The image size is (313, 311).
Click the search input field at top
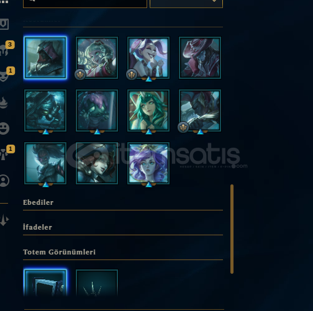85,4
